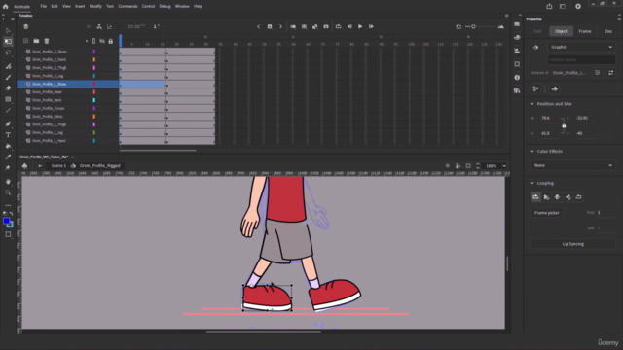Click the Instance Name input field
This screenshot has height=350, width=623.
[x=581, y=59]
